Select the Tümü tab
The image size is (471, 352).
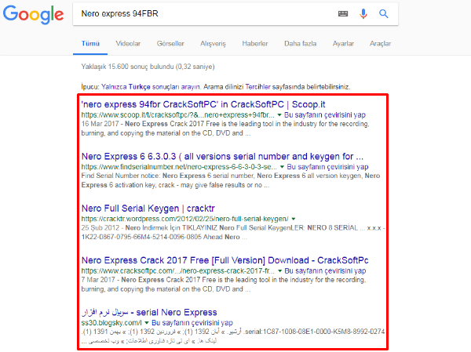[x=90, y=44]
